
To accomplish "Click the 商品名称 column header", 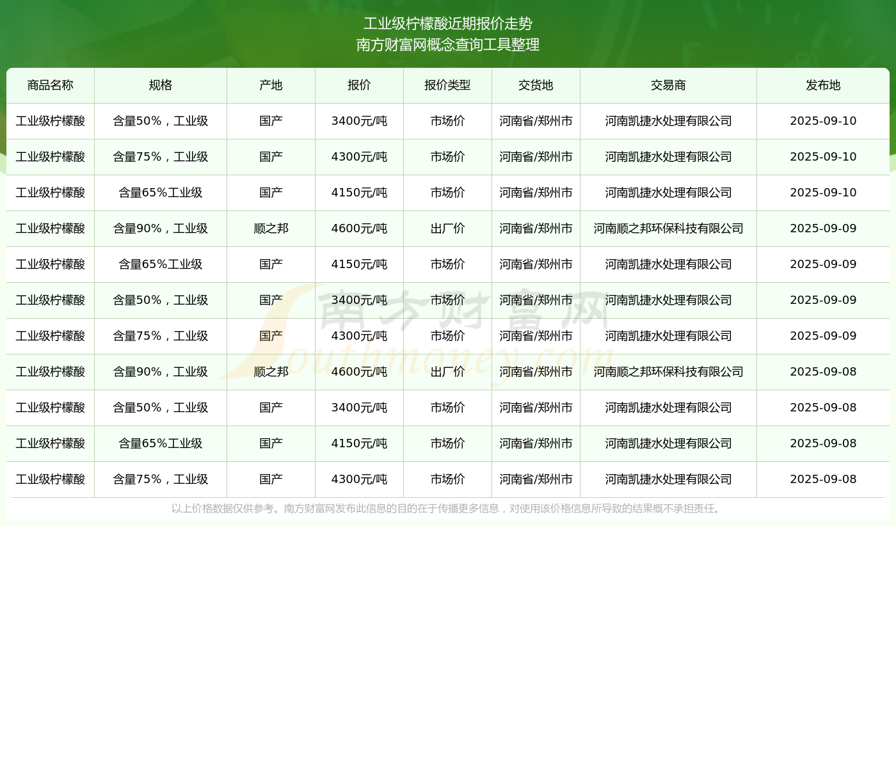I will point(50,85).
